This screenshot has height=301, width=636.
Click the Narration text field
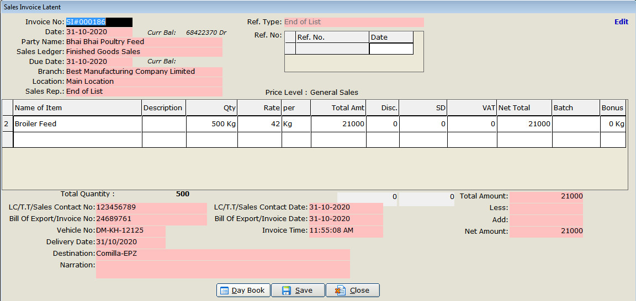pos(222,270)
